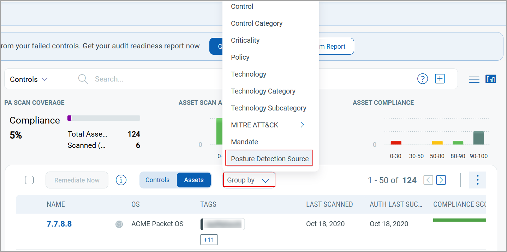Viewport: 507px width, 252px height.
Task: Check the select-all checkbox
Action: (x=29, y=180)
